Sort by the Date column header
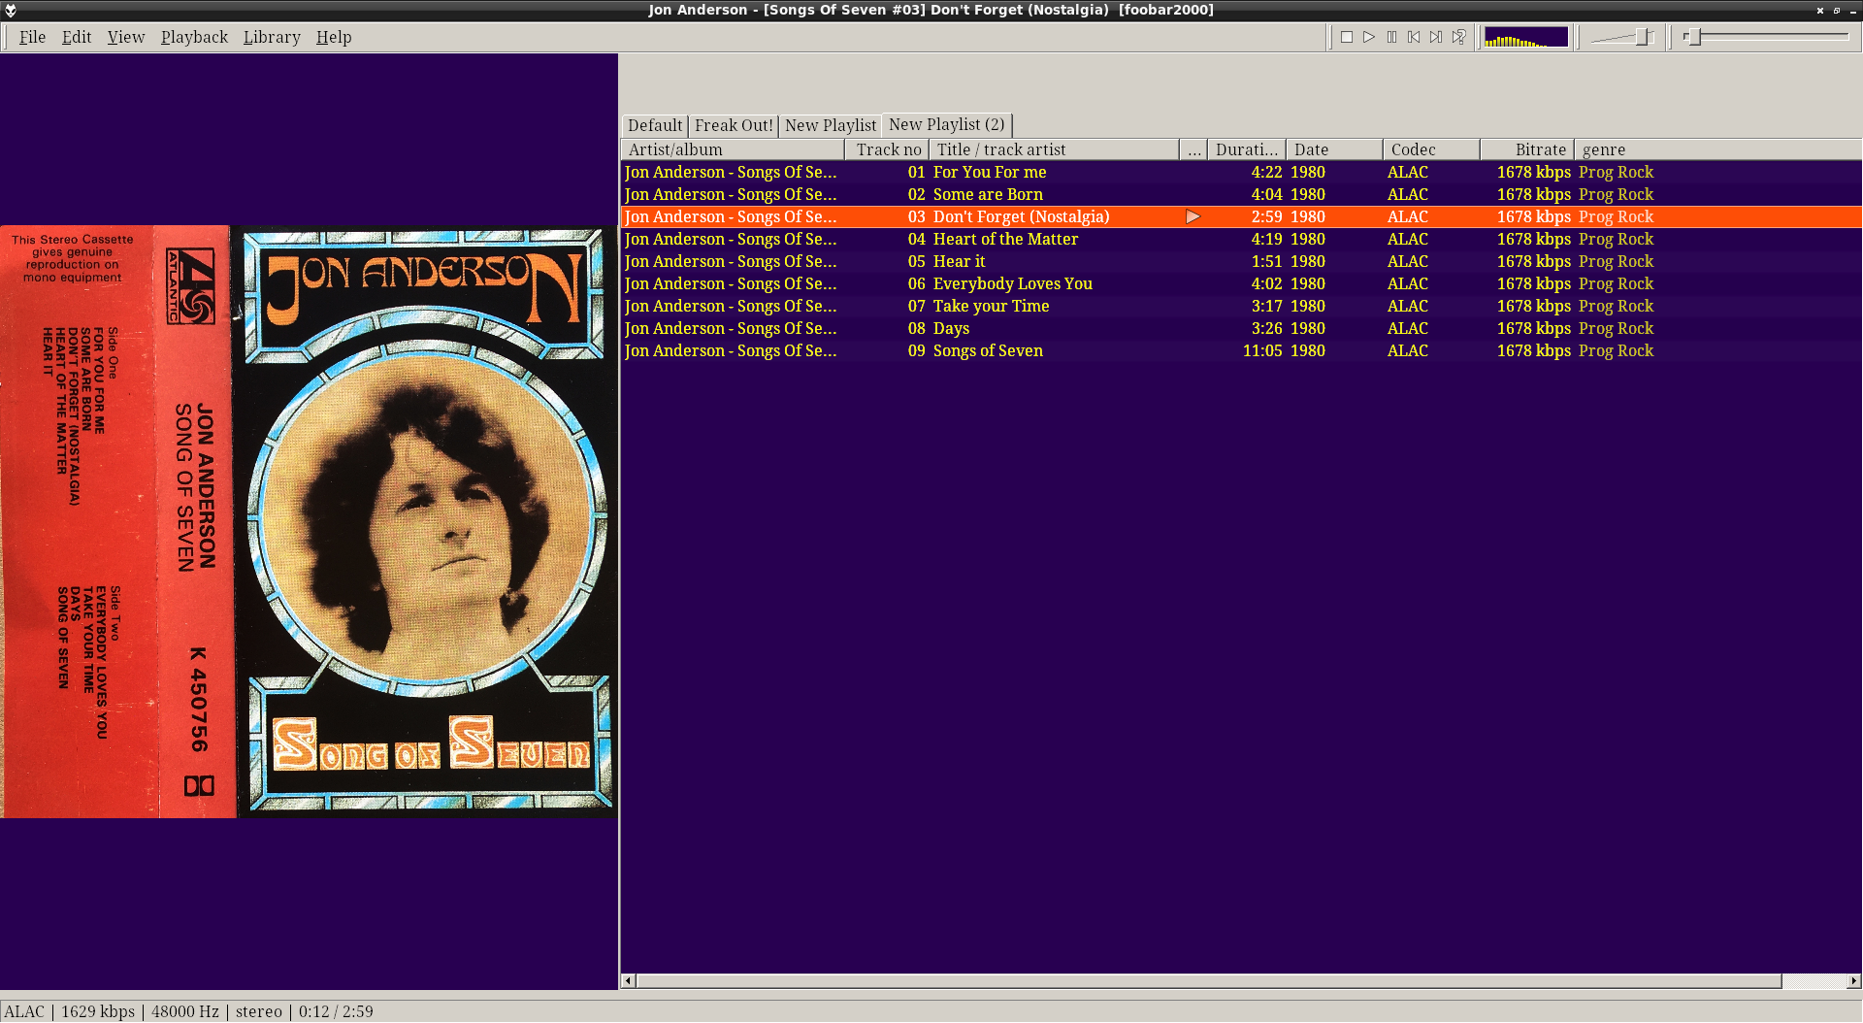The image size is (1863, 1023). pyautogui.click(x=1334, y=149)
